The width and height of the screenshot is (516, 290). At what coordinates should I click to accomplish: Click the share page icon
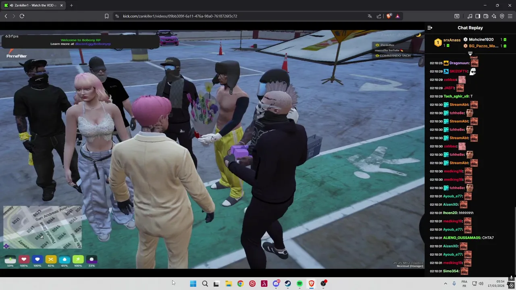(379, 16)
